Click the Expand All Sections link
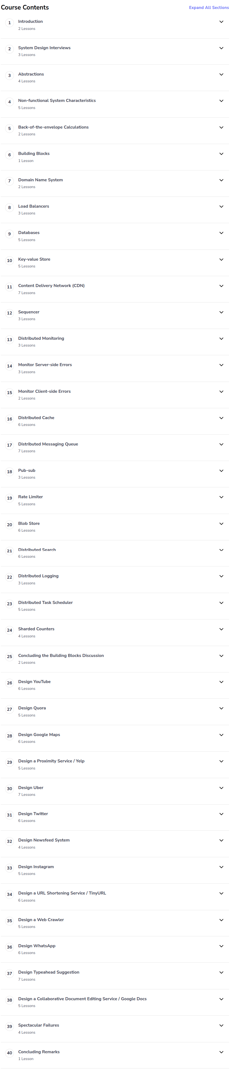This screenshot has height=1069, width=232. (x=208, y=7)
